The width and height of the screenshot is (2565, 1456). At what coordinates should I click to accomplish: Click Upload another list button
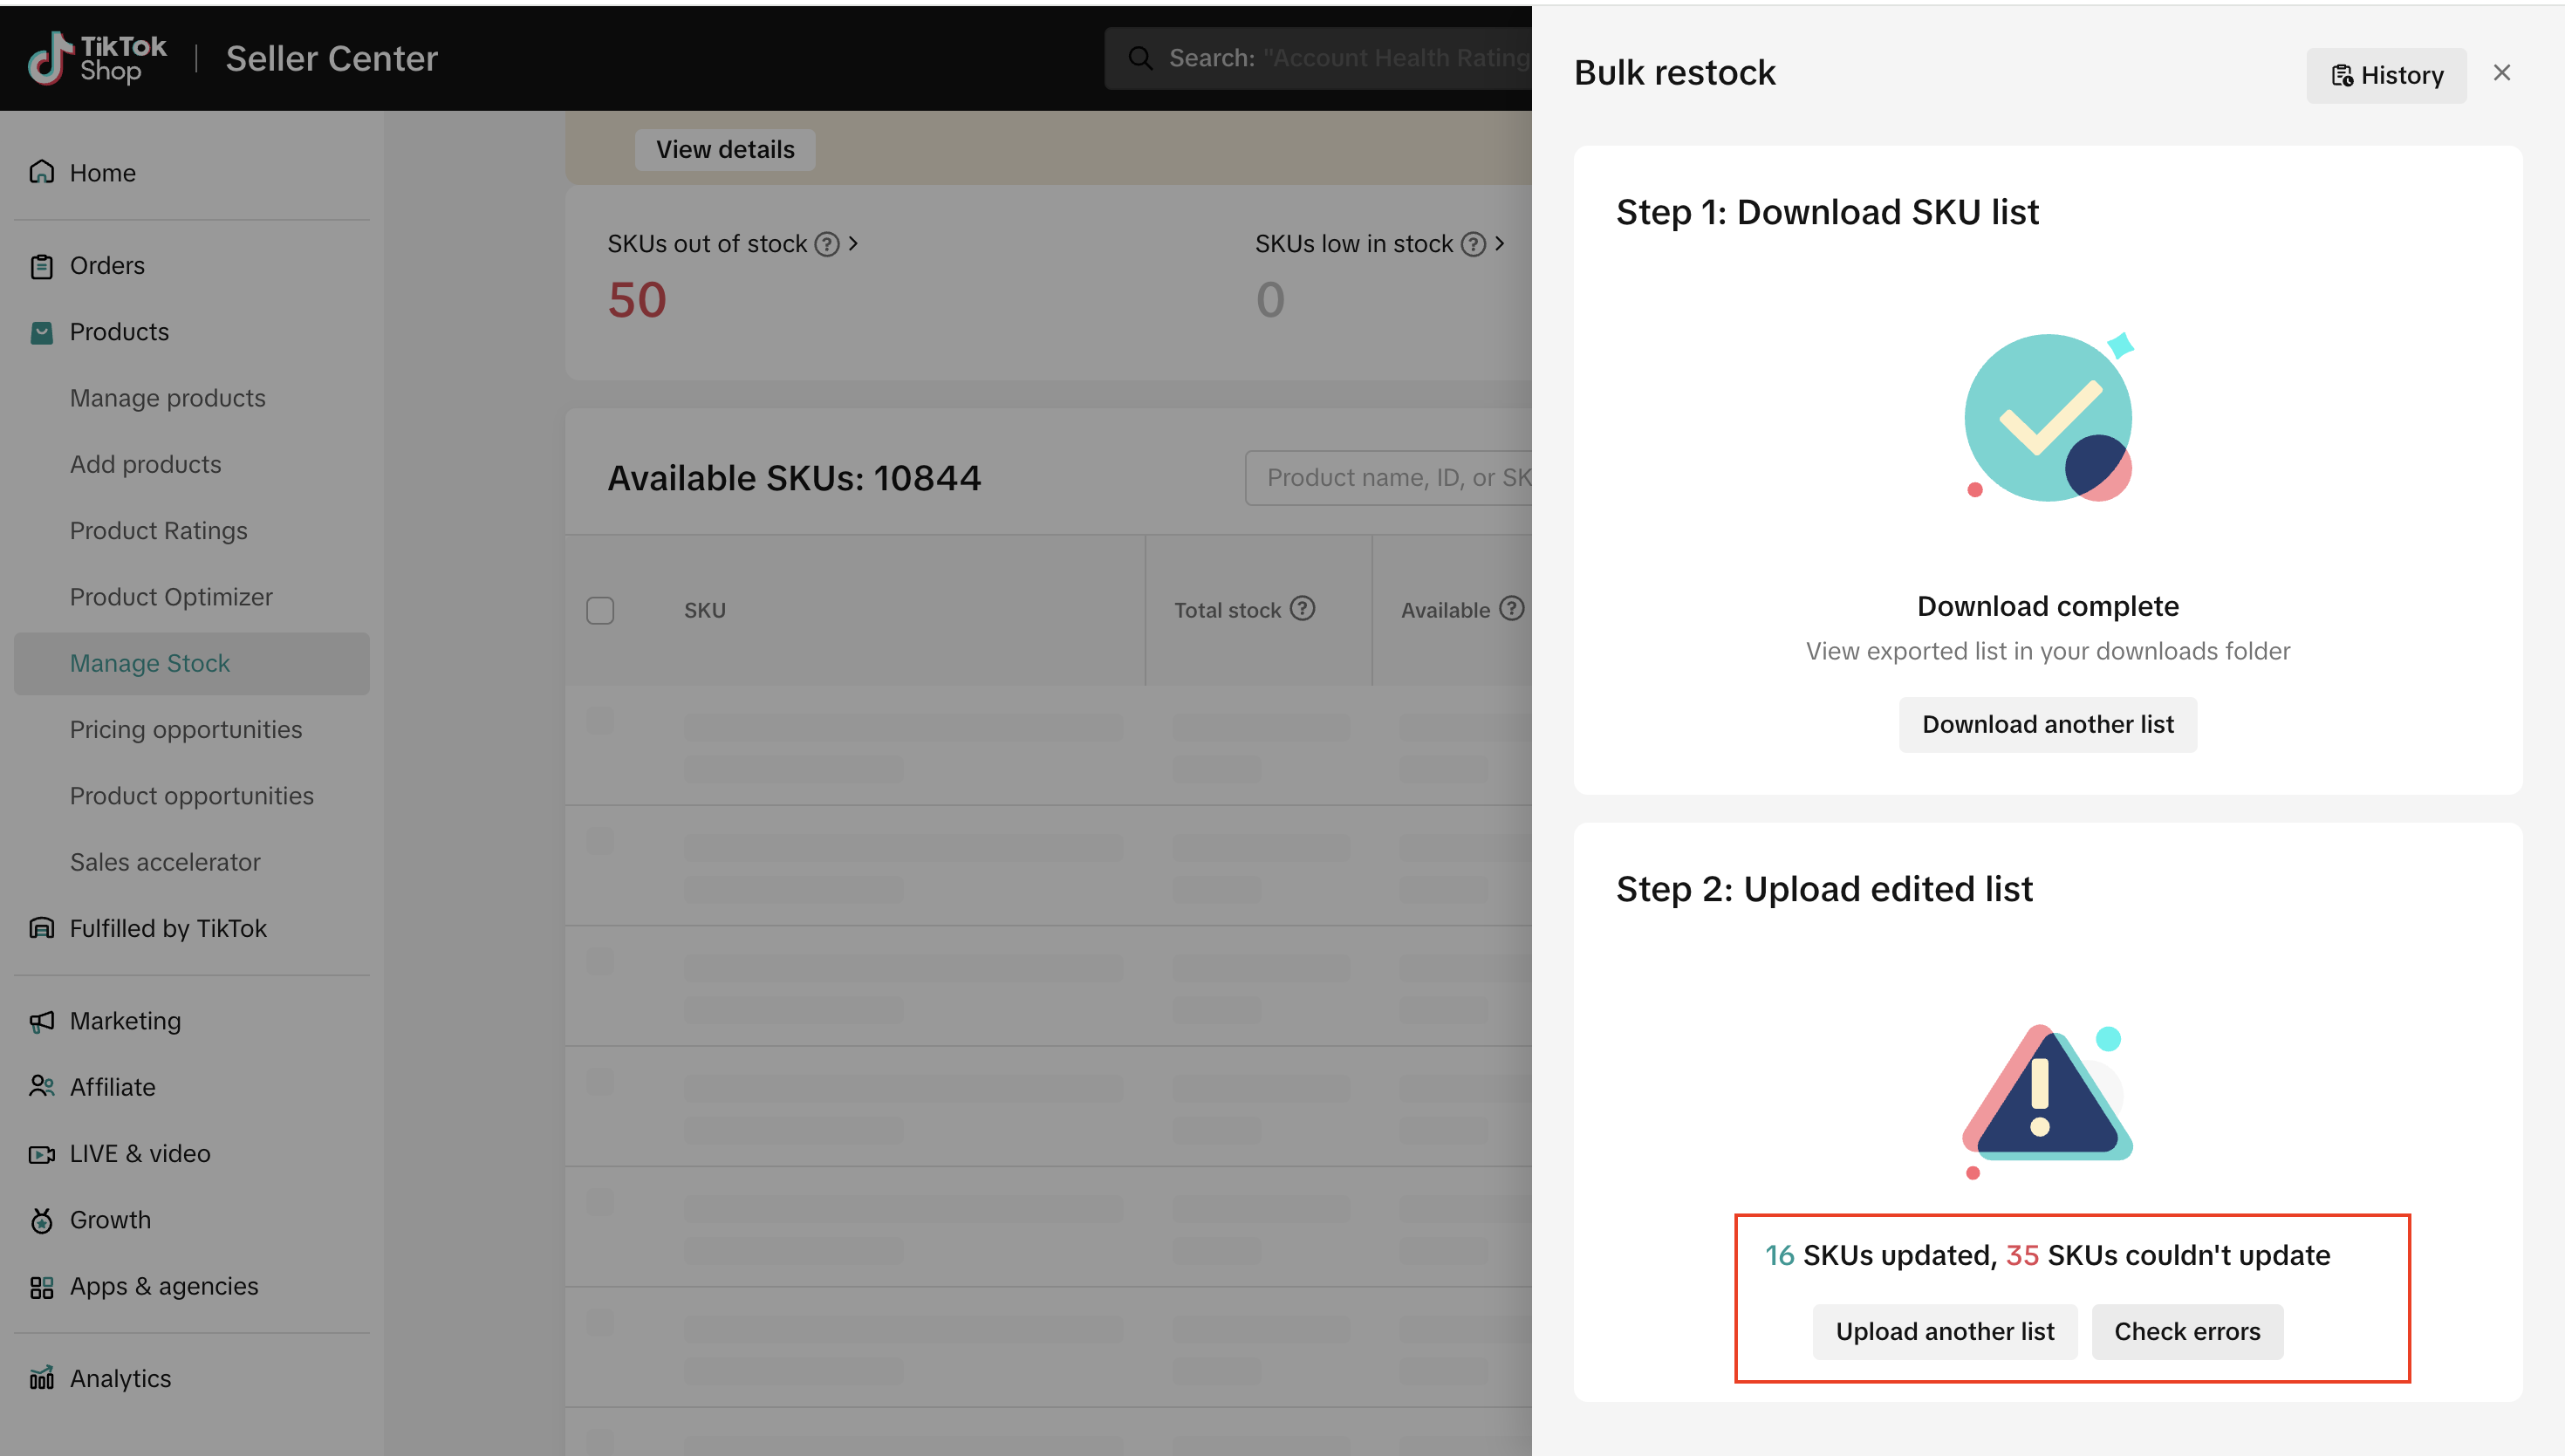(1944, 1331)
